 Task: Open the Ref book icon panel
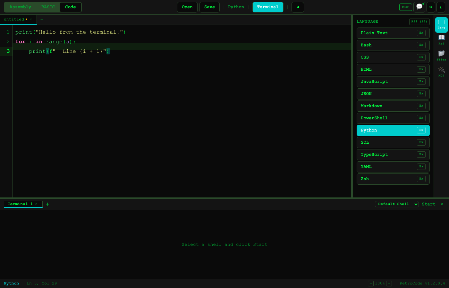coord(441,39)
